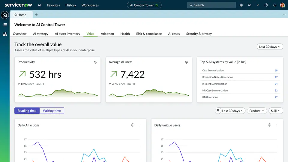Open the Skill filter dropdown

276,111
